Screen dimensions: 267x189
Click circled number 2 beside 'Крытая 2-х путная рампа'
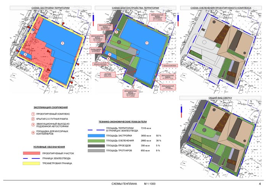click(x=33, y=119)
